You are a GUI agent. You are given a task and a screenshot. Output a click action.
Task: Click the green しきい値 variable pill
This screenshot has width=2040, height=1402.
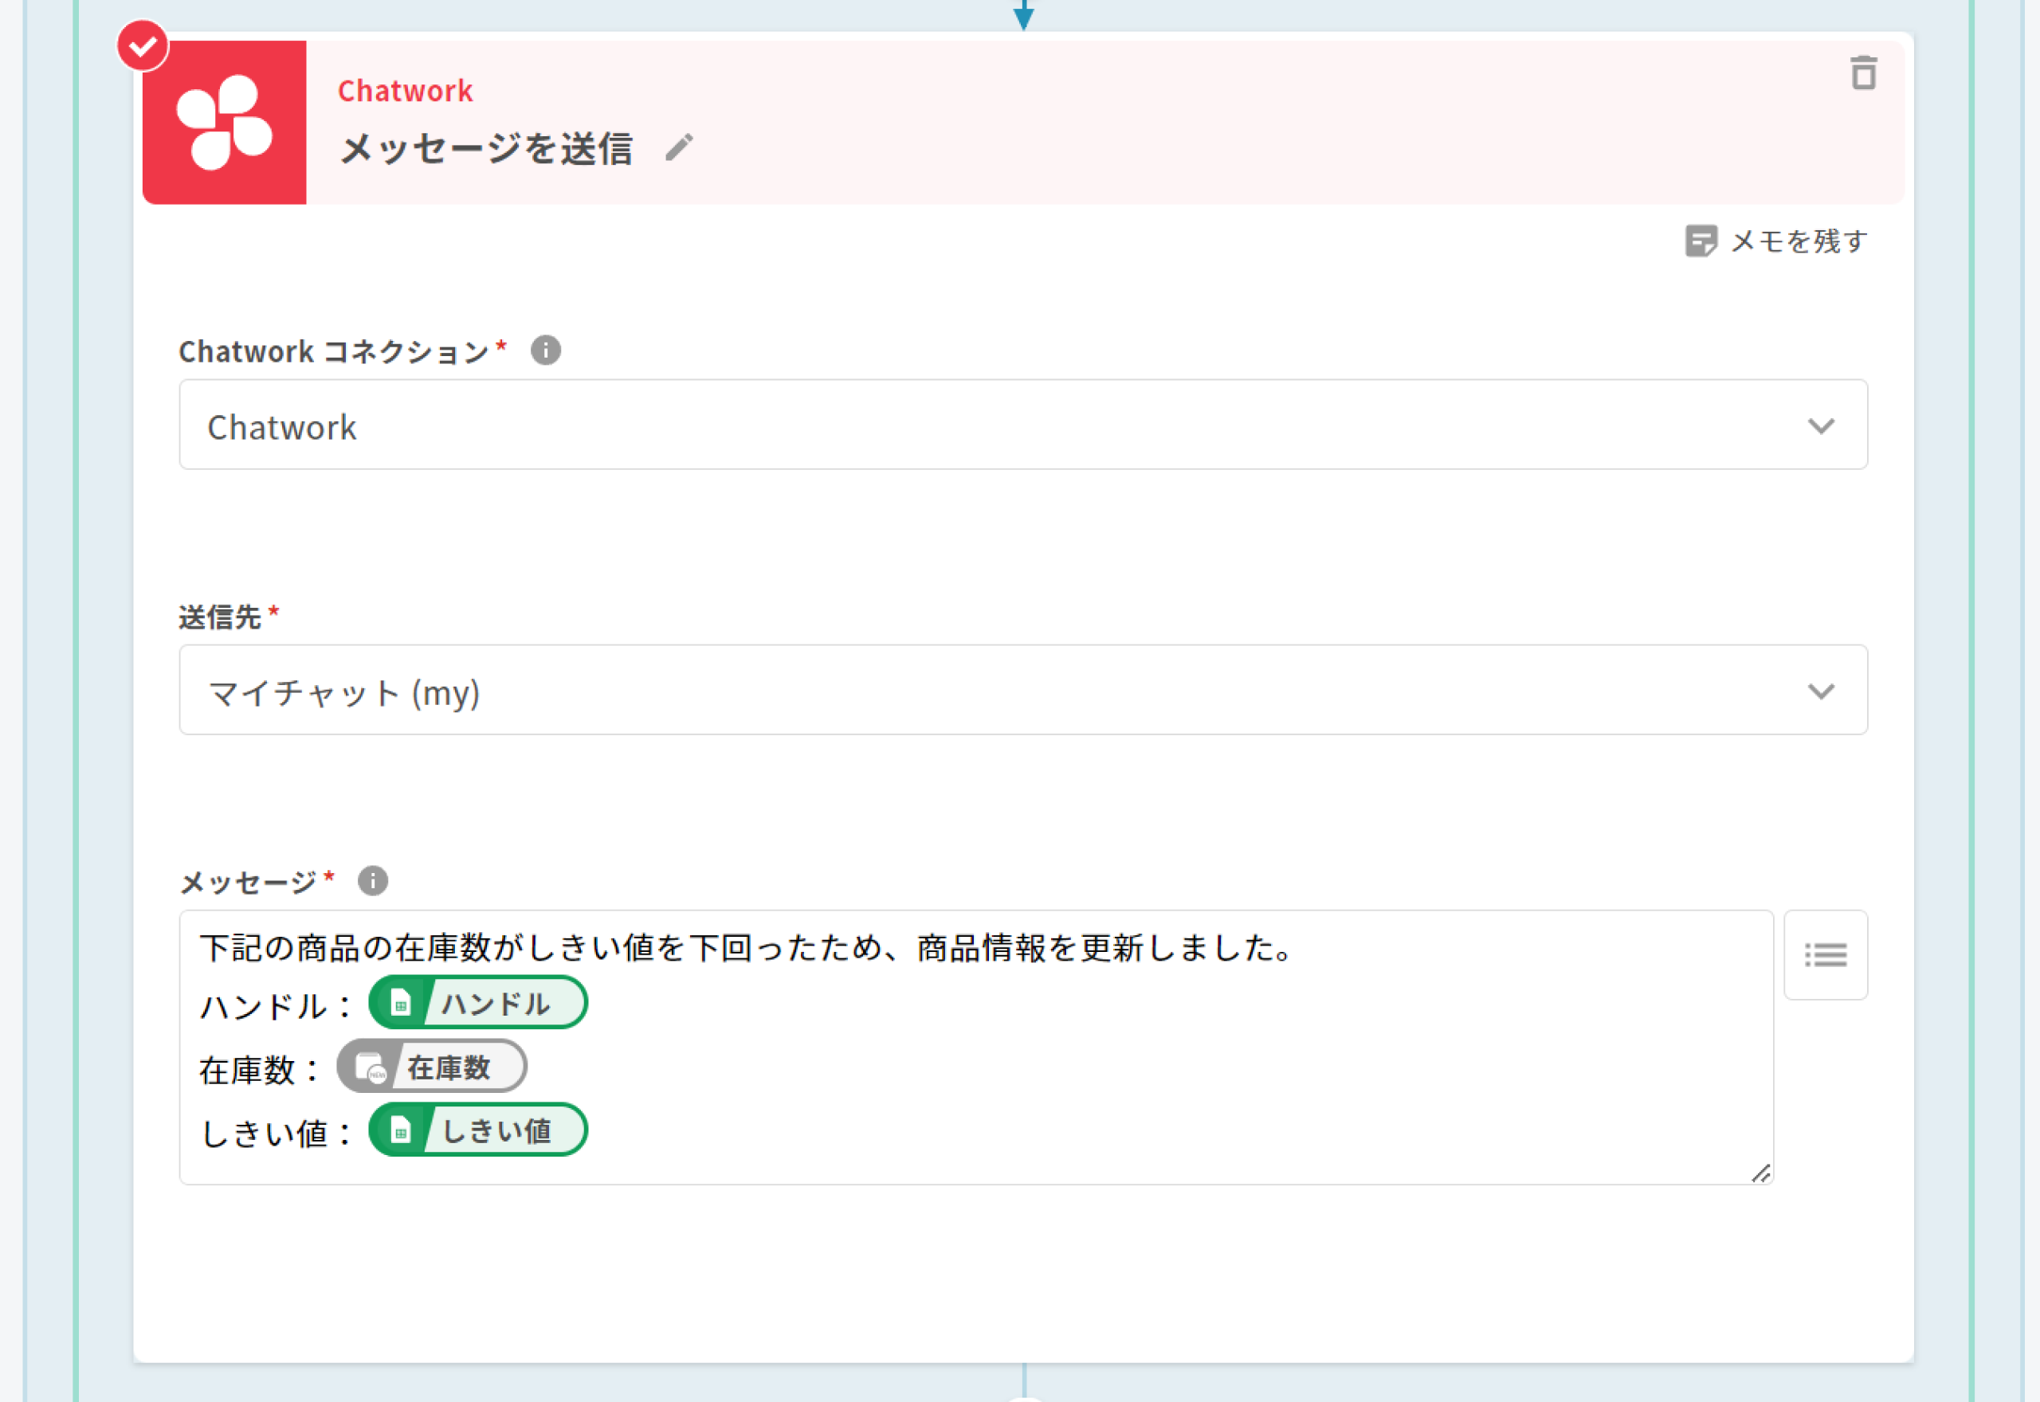[x=478, y=1130]
